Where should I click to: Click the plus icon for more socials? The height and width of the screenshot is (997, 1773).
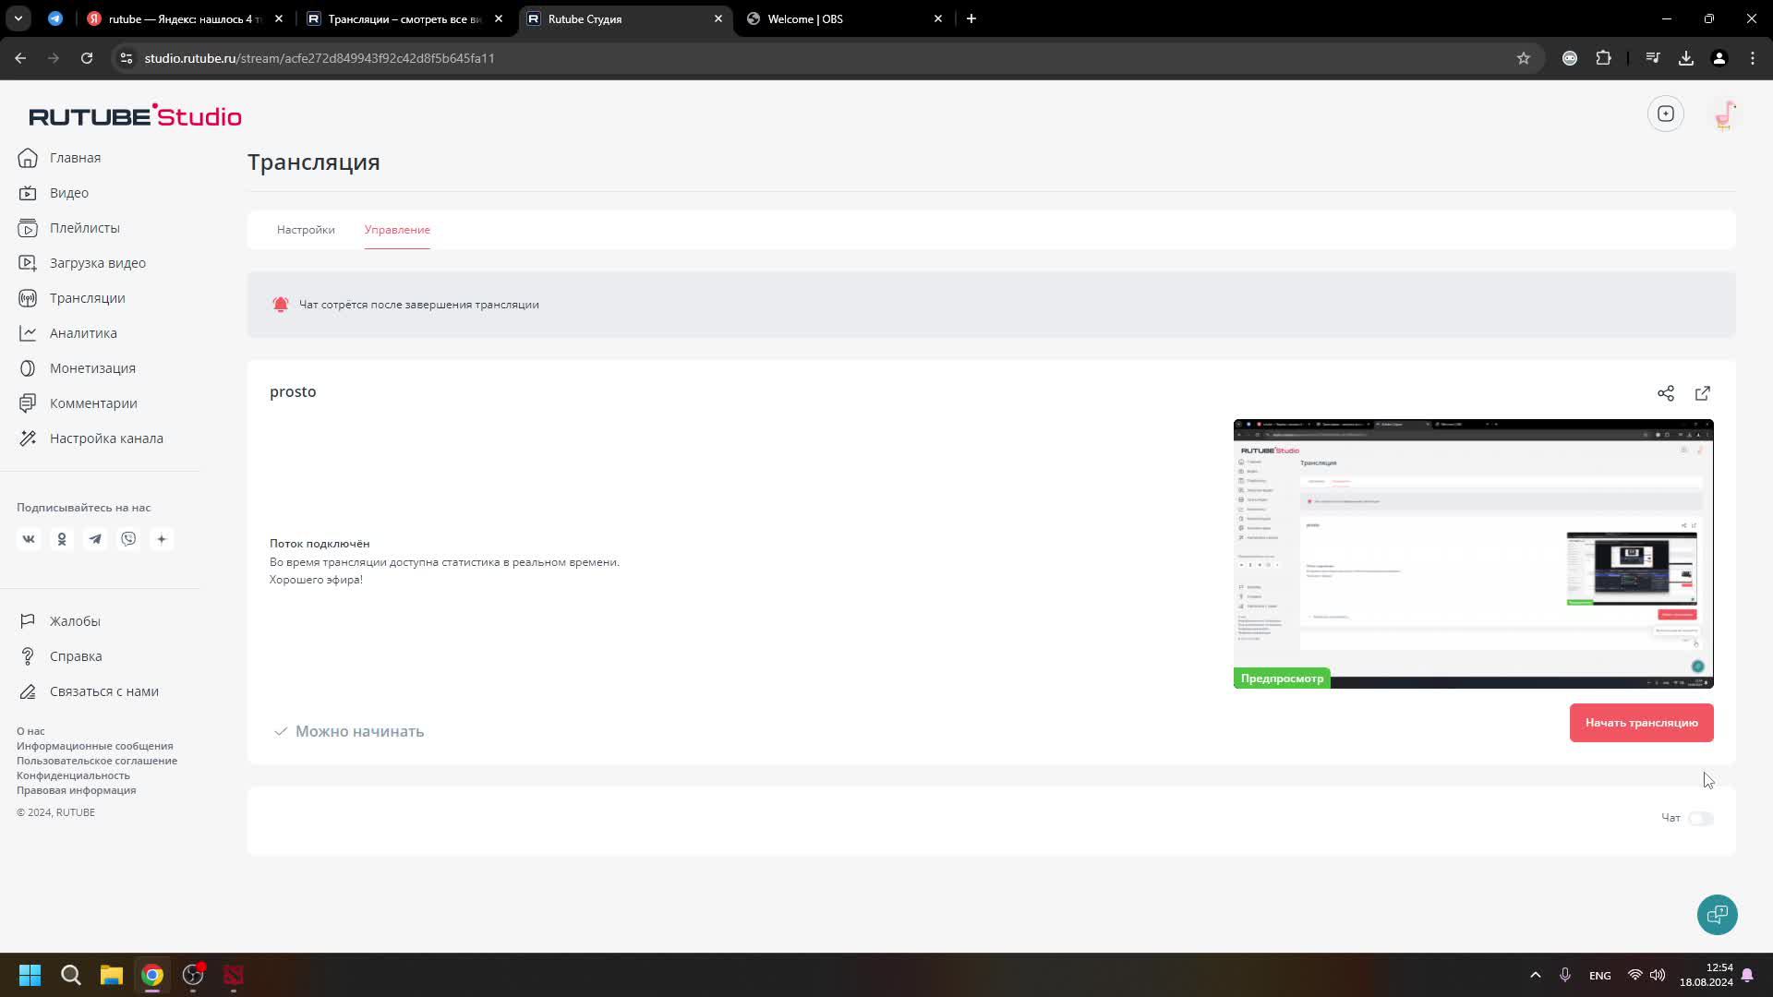point(162,539)
